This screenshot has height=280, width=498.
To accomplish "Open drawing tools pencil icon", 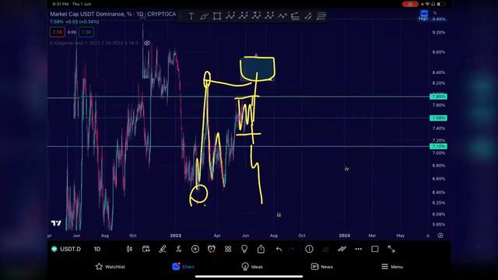I will coord(163,249).
